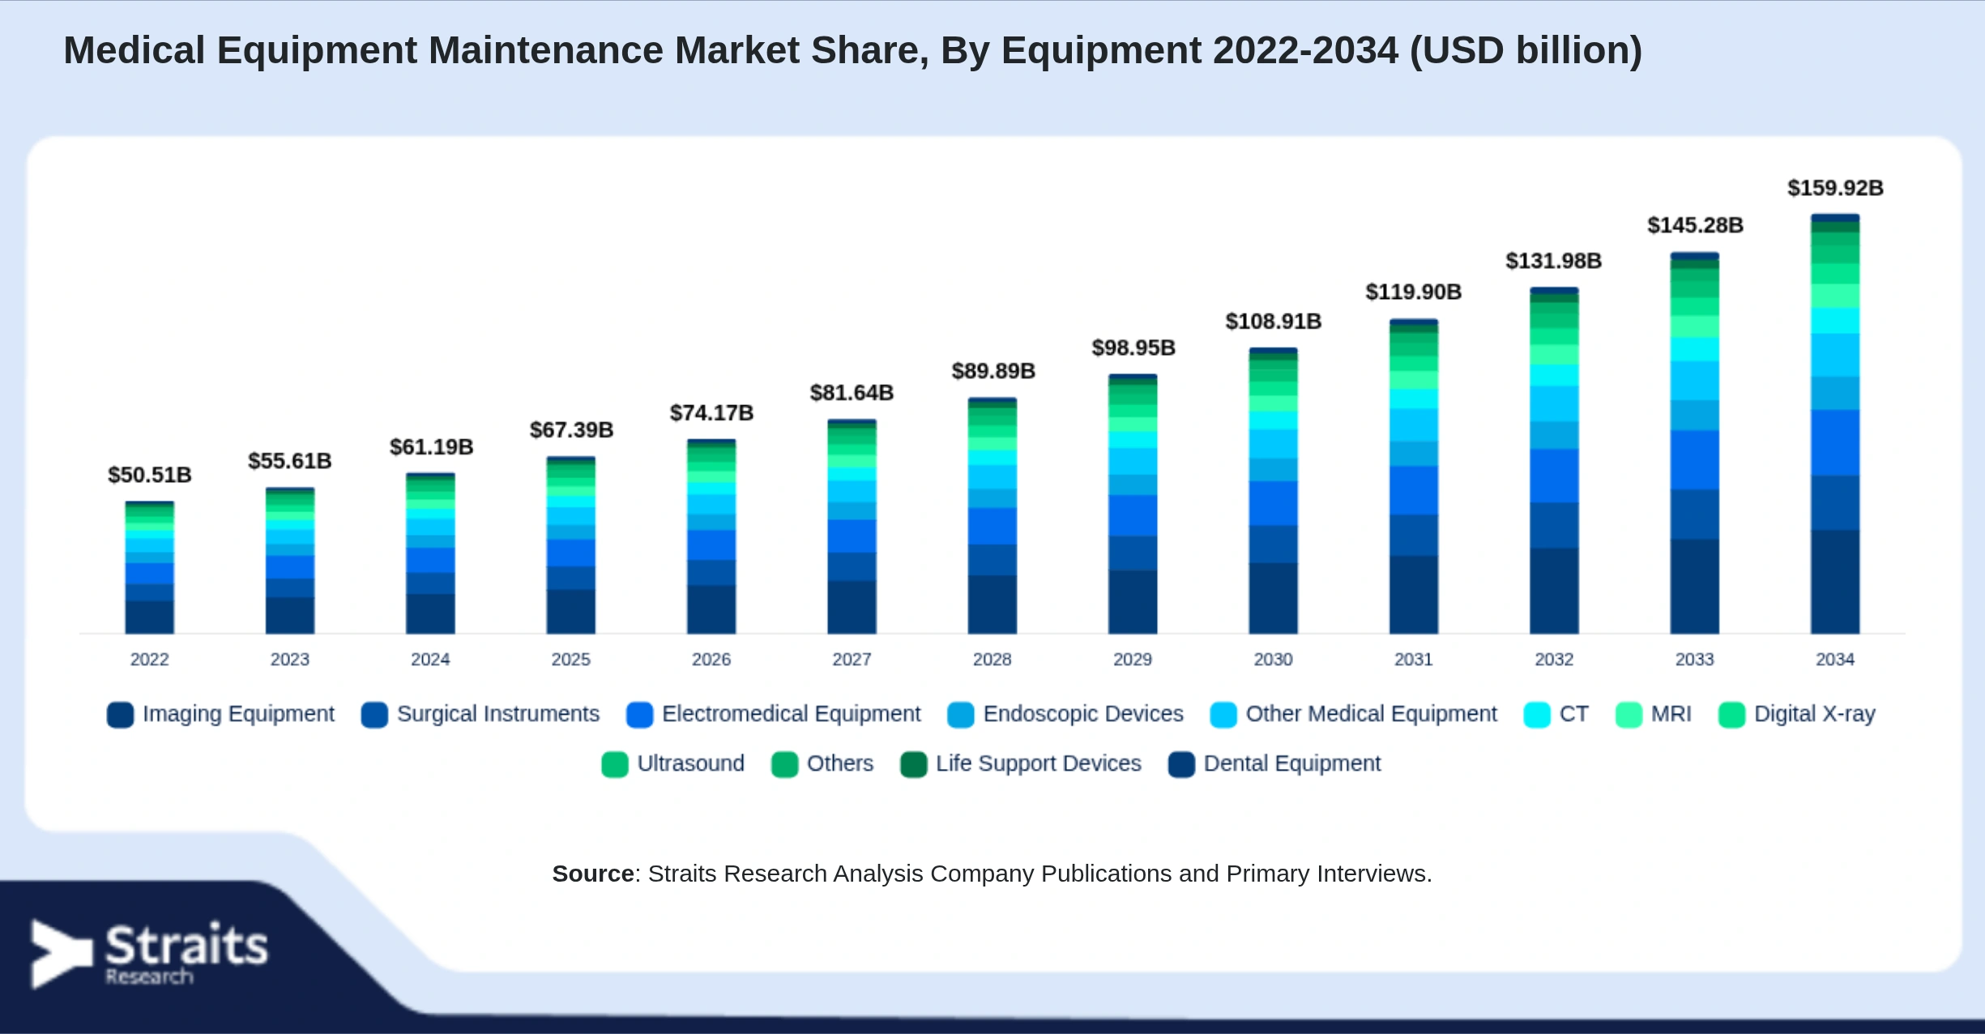The image size is (1985, 1034).
Task: Click the $81.64B value label
Action: click(x=852, y=393)
